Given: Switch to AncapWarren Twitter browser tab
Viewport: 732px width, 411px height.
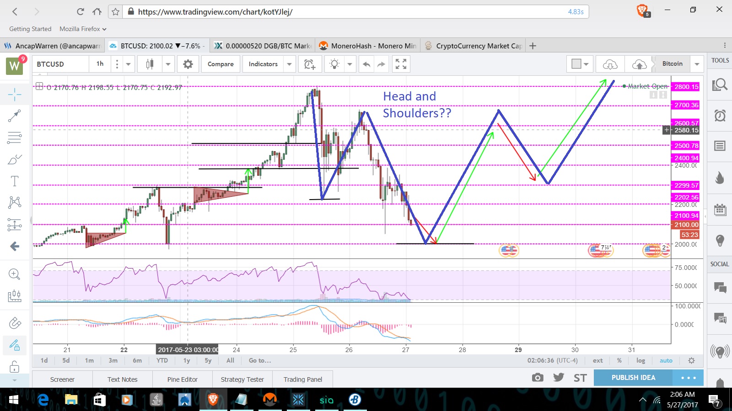Looking at the screenshot, I should (x=53, y=46).
